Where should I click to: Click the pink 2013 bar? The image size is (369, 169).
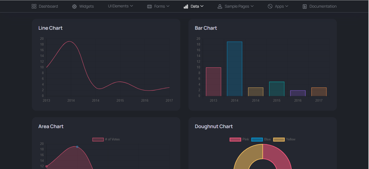click(x=214, y=82)
